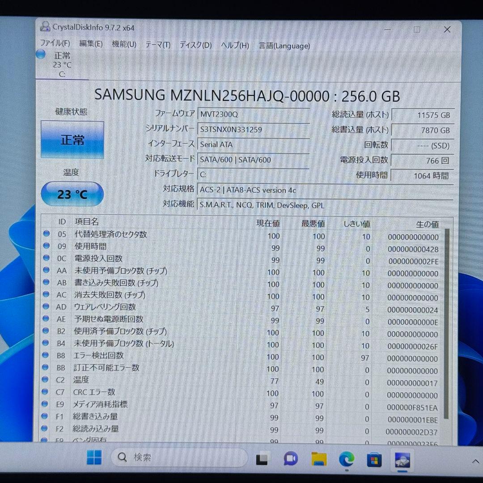Click the 23°C temperature button
The width and height of the screenshot is (483, 483).
click(x=72, y=194)
